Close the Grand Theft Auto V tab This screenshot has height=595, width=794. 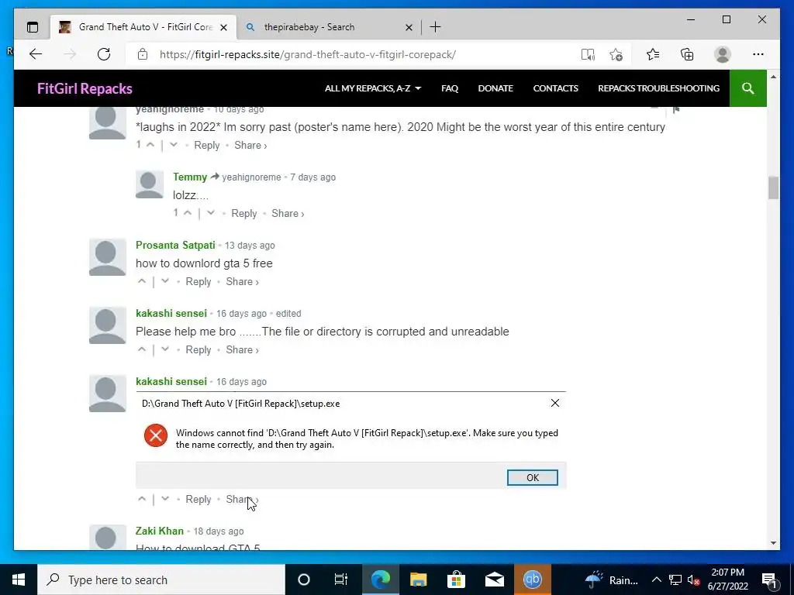click(224, 27)
